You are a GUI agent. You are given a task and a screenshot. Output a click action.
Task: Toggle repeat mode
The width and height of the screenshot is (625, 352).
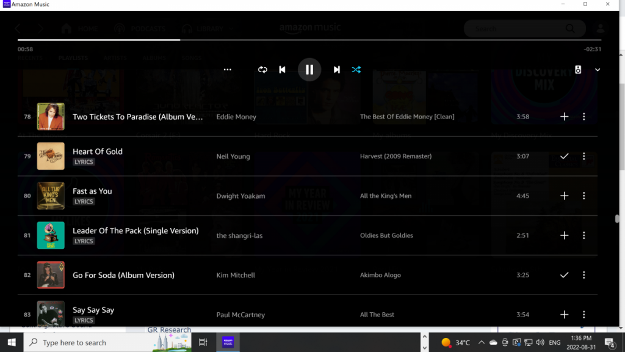[x=262, y=70]
